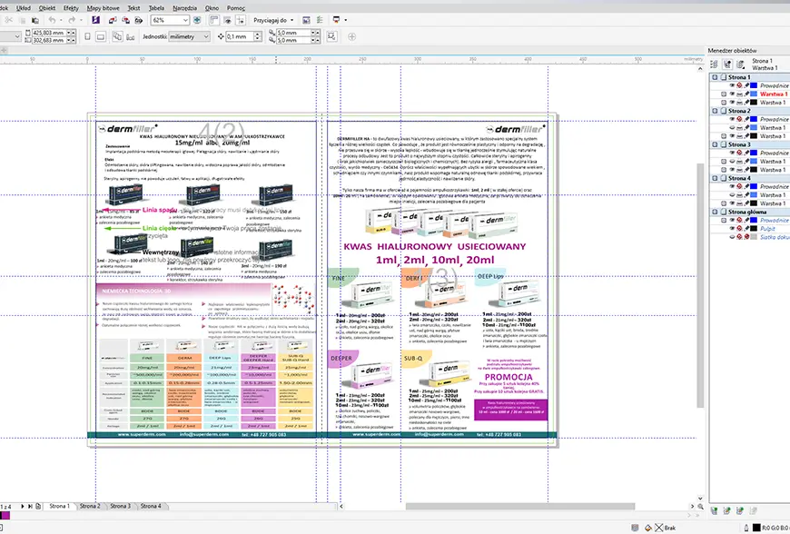
Task: Switch to the Strona 2 page tab
Action: [x=90, y=506]
